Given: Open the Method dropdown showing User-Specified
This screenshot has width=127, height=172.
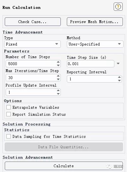Looking at the screenshot, I should point(95,44).
